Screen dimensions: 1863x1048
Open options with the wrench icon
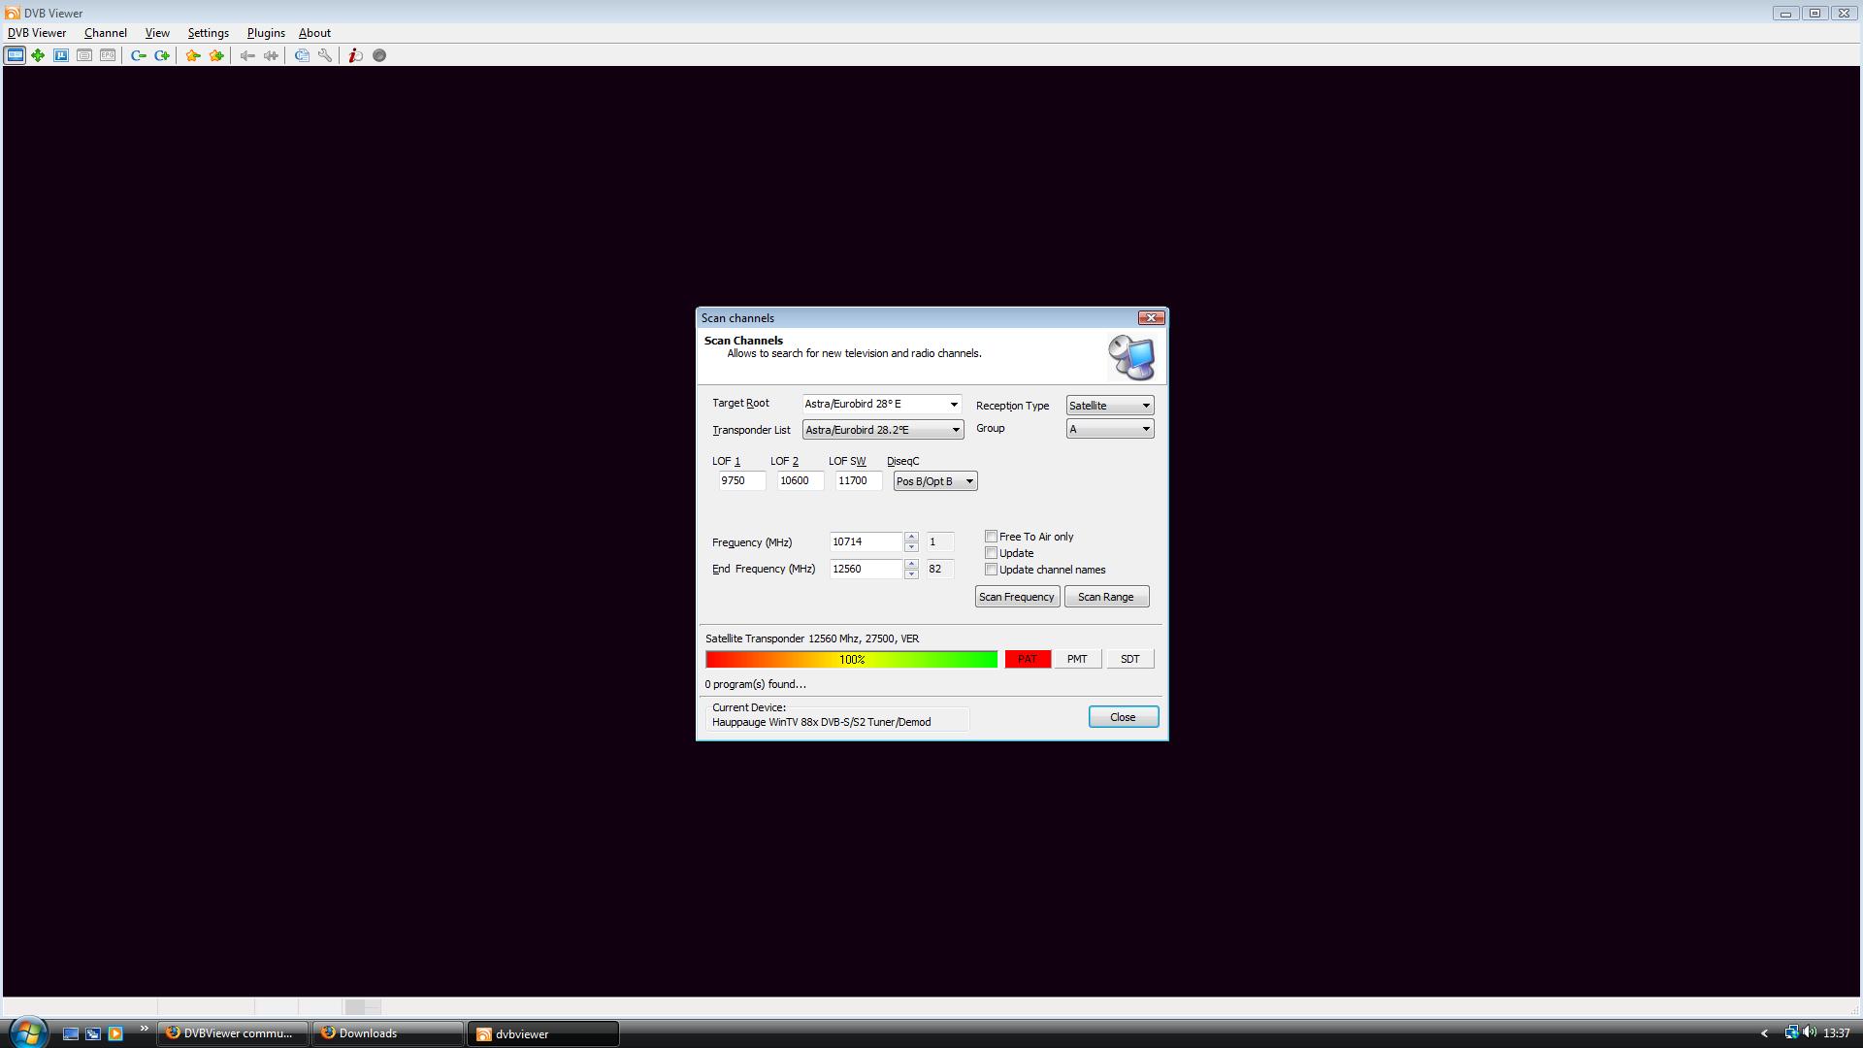tap(325, 55)
